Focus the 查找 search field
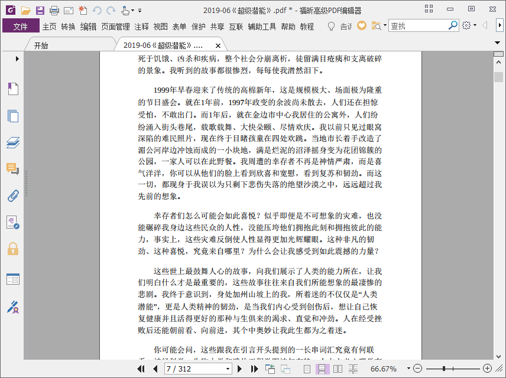Screen dimensions: 506x378 point(419,26)
